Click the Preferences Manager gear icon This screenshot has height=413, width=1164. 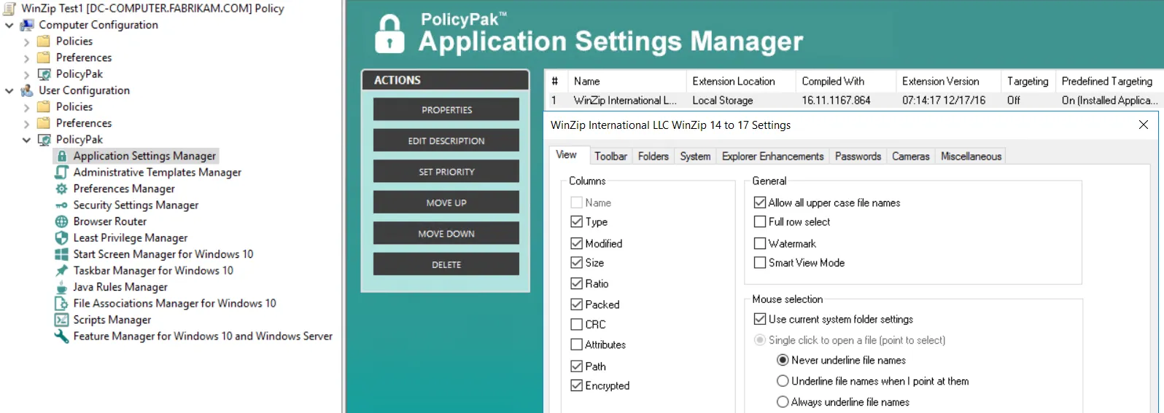coord(62,189)
